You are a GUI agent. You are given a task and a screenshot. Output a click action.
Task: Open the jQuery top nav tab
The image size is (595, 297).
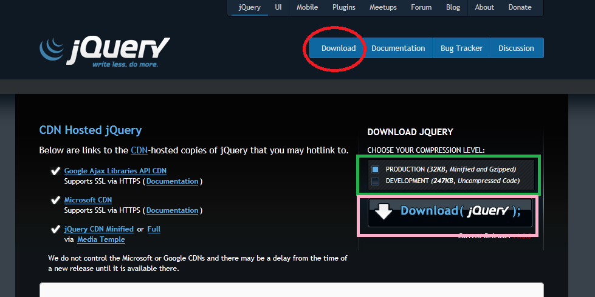[x=249, y=7]
